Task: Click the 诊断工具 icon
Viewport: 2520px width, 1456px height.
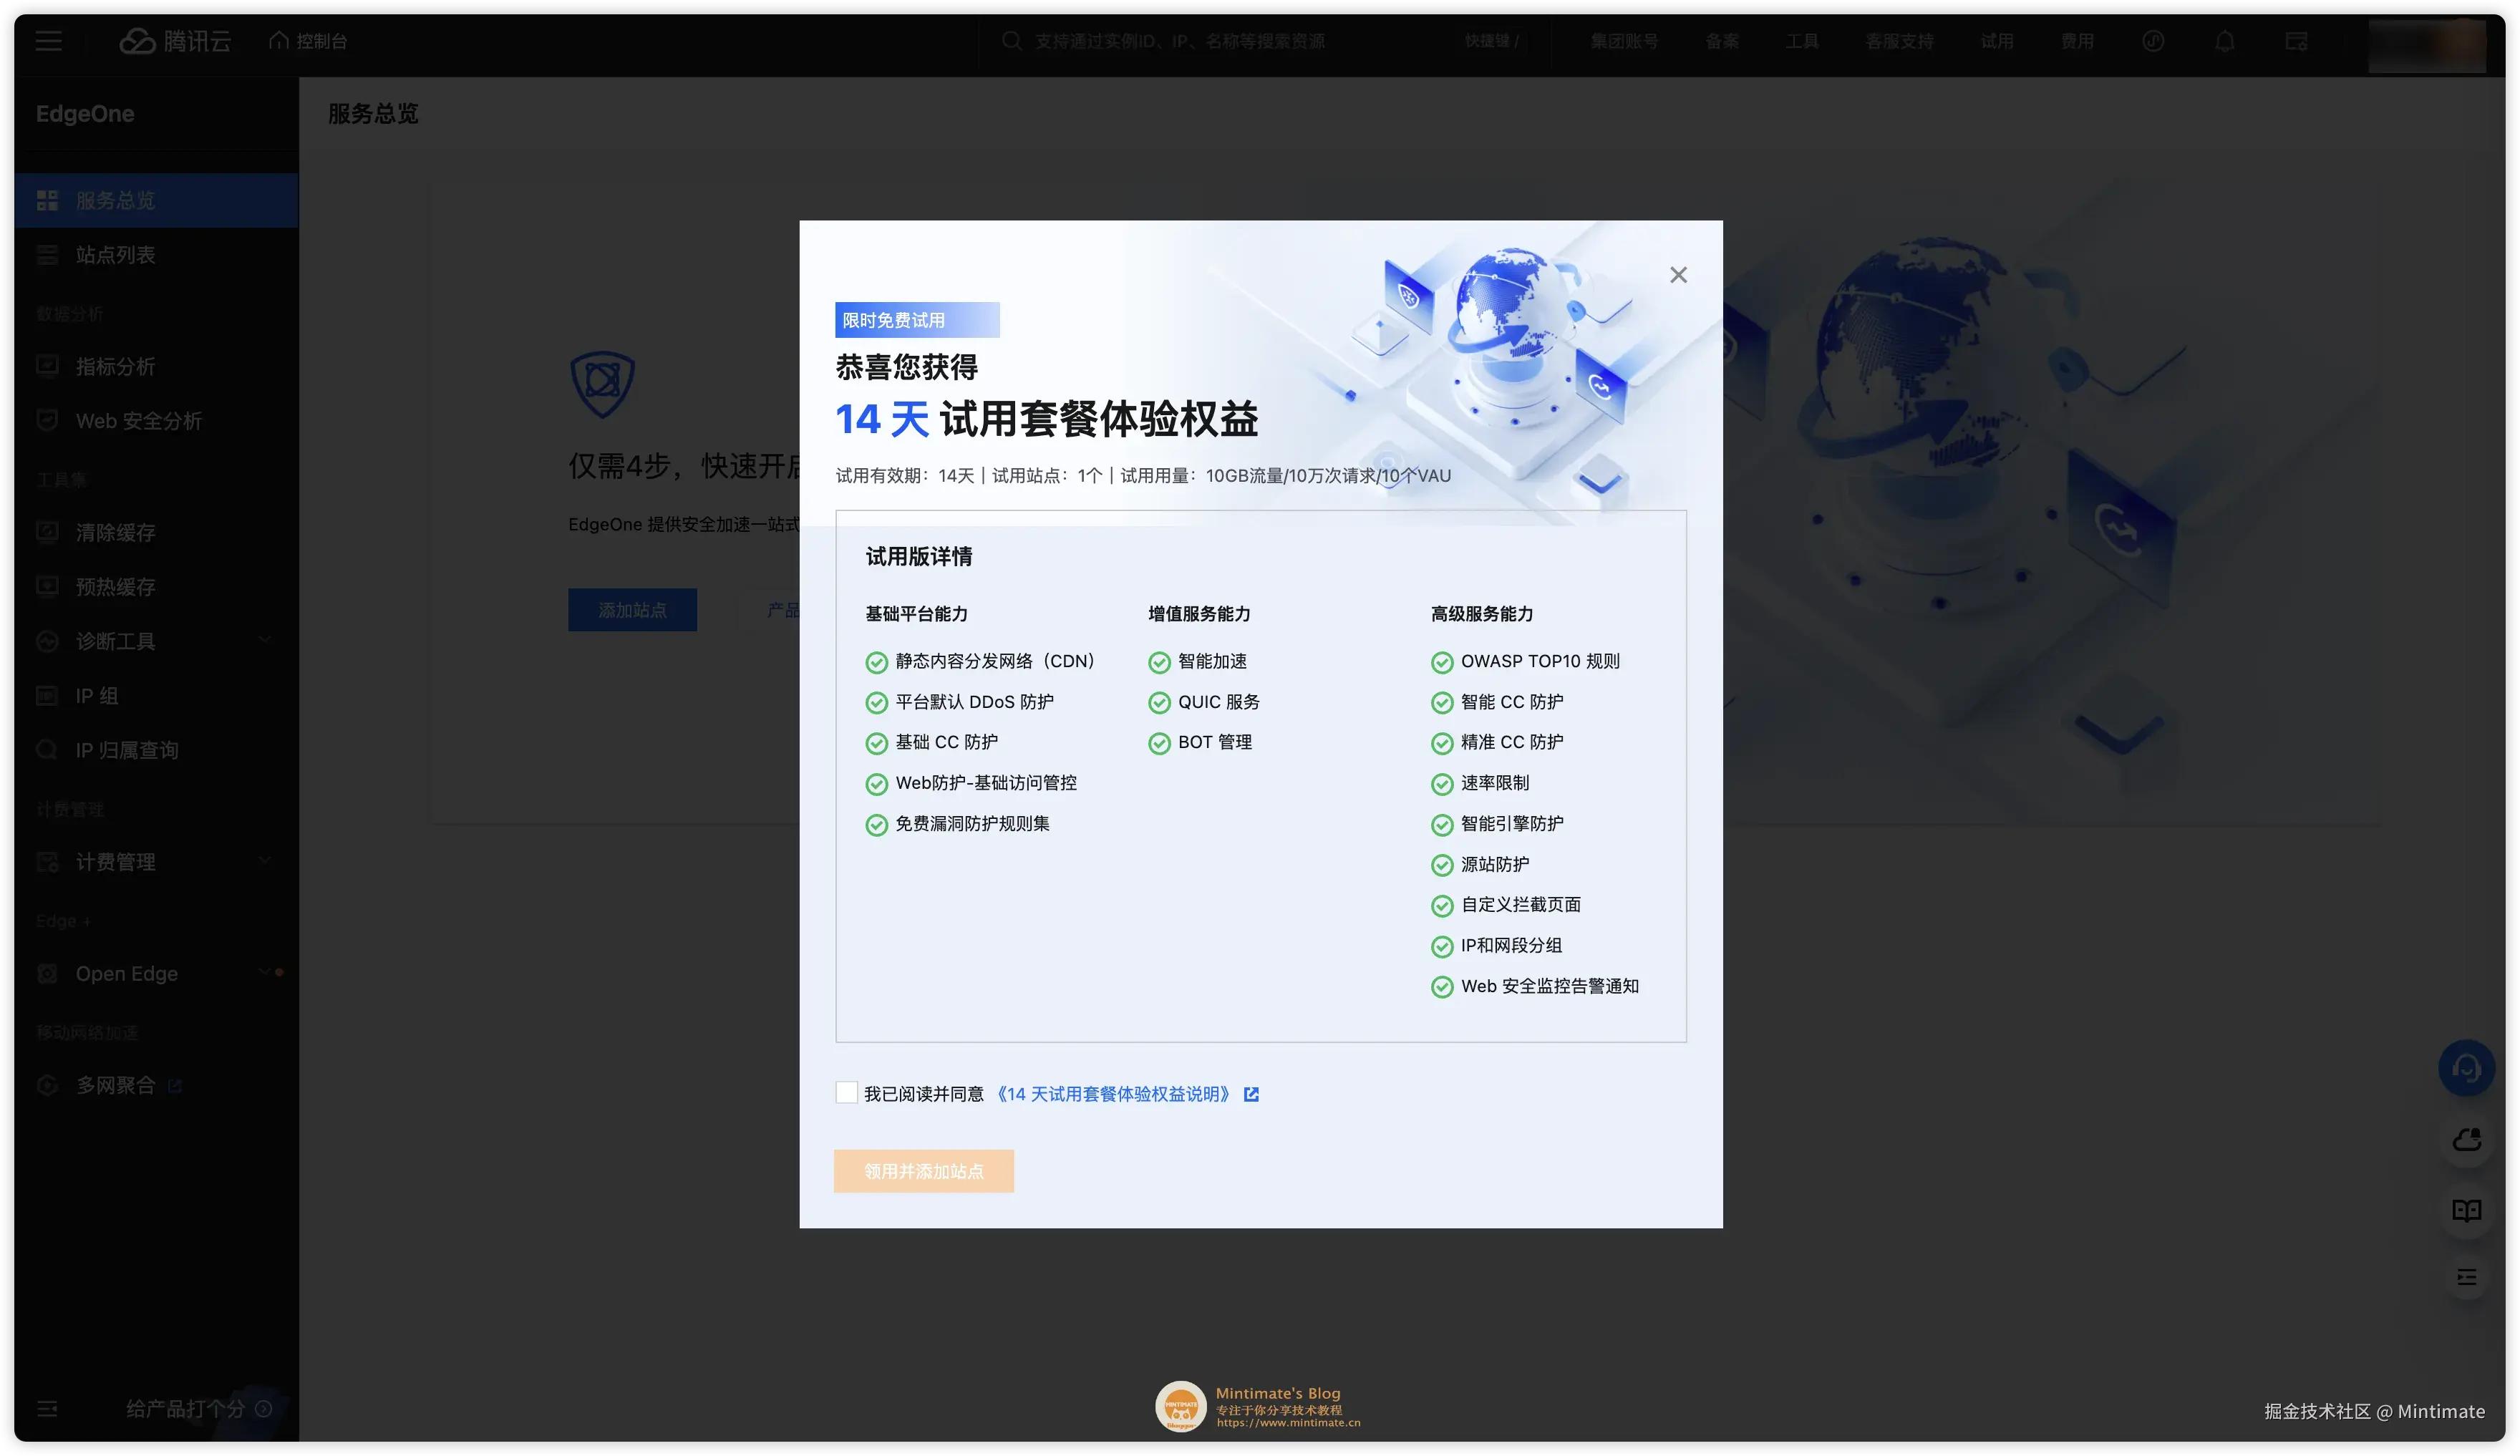Action: (47, 641)
